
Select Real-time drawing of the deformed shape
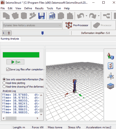click(x=4, y=87)
